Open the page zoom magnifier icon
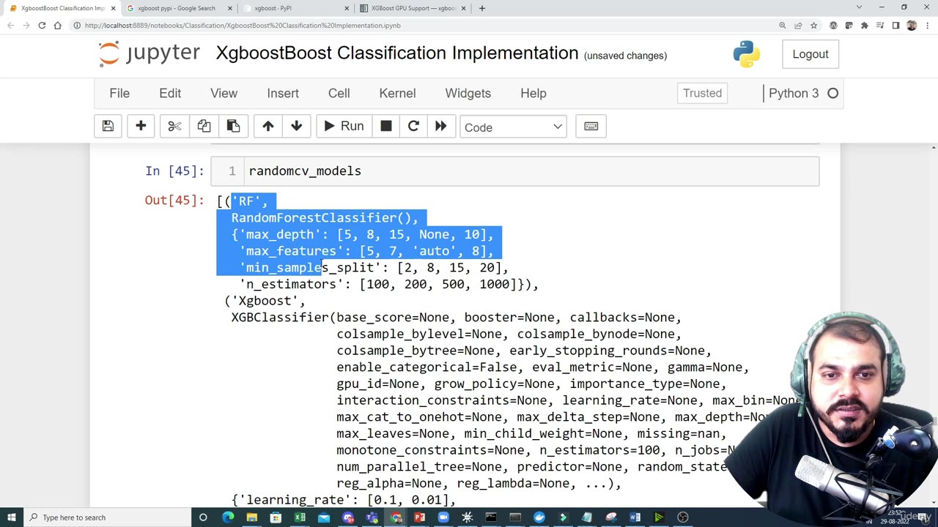The height and width of the screenshot is (527, 938). tap(783, 26)
